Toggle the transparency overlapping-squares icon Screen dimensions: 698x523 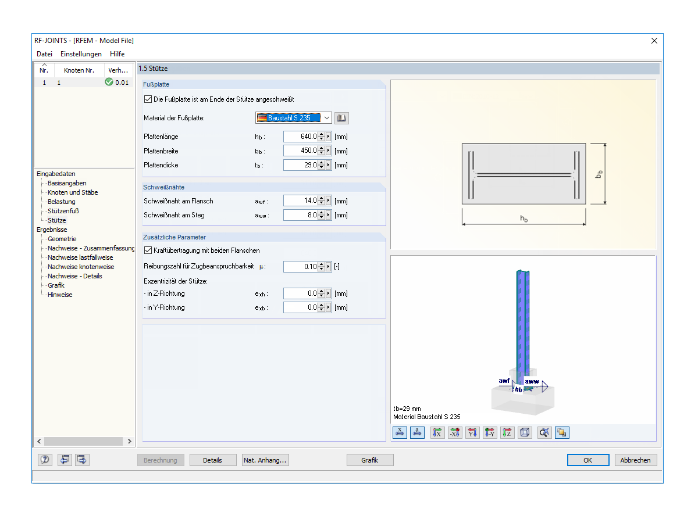[562, 432]
